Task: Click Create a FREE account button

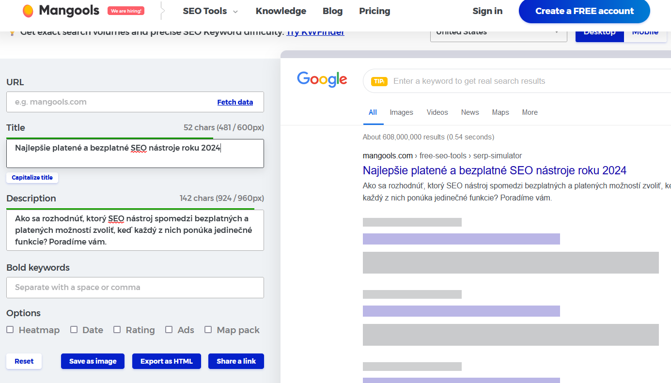Action: click(x=584, y=11)
